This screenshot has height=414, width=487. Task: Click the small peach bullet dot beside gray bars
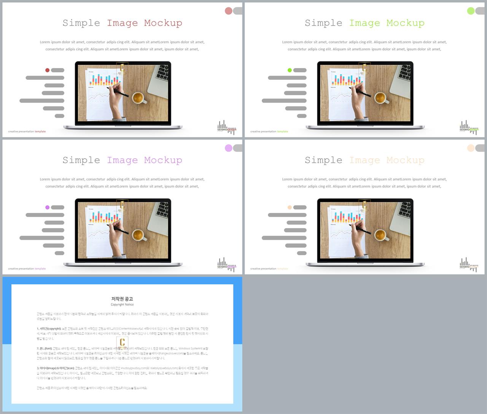(x=290, y=208)
